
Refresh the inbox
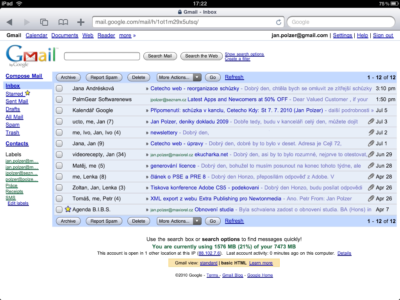[234, 77]
